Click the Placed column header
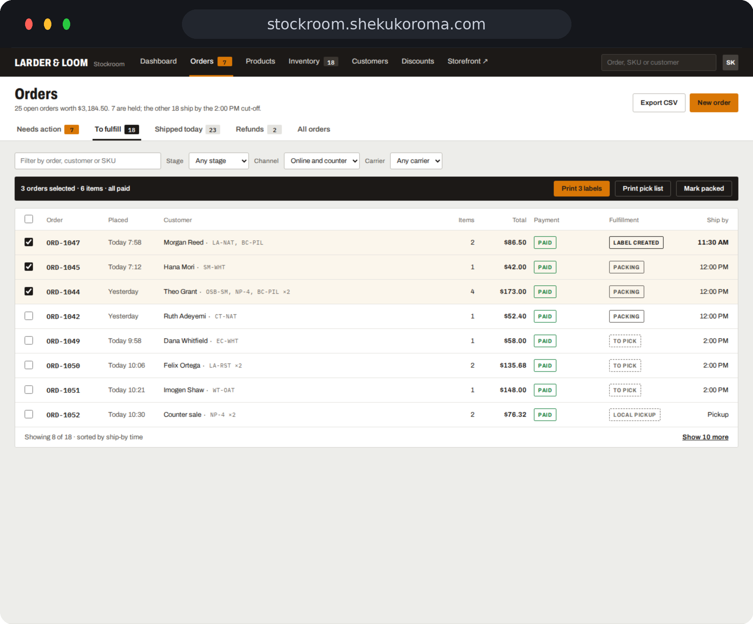The height and width of the screenshot is (624, 753). pos(118,220)
